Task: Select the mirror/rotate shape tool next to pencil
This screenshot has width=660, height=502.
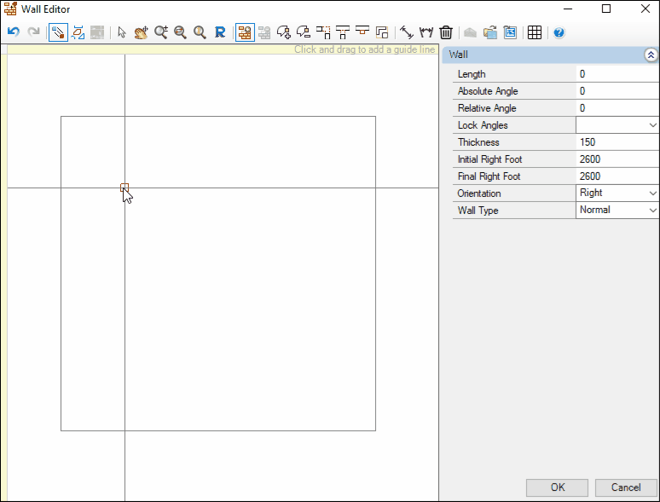Action: [x=78, y=32]
